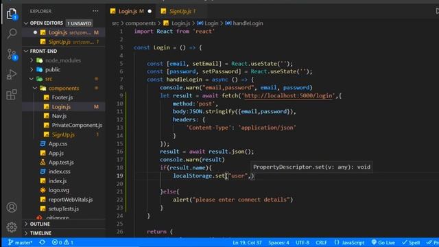Image resolution: width=439 pixels, height=247 pixels.
Task: Open the Search view in activity bar
Action: tap(12, 34)
